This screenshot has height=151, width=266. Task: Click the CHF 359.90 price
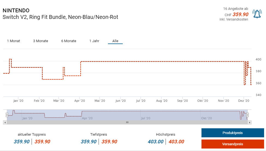pyautogui.click(x=240, y=14)
